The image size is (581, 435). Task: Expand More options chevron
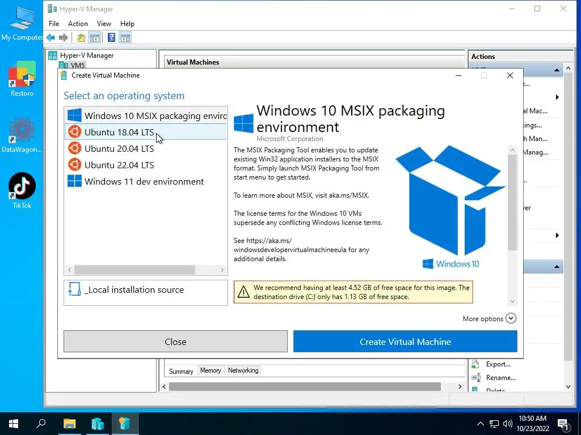coord(511,318)
